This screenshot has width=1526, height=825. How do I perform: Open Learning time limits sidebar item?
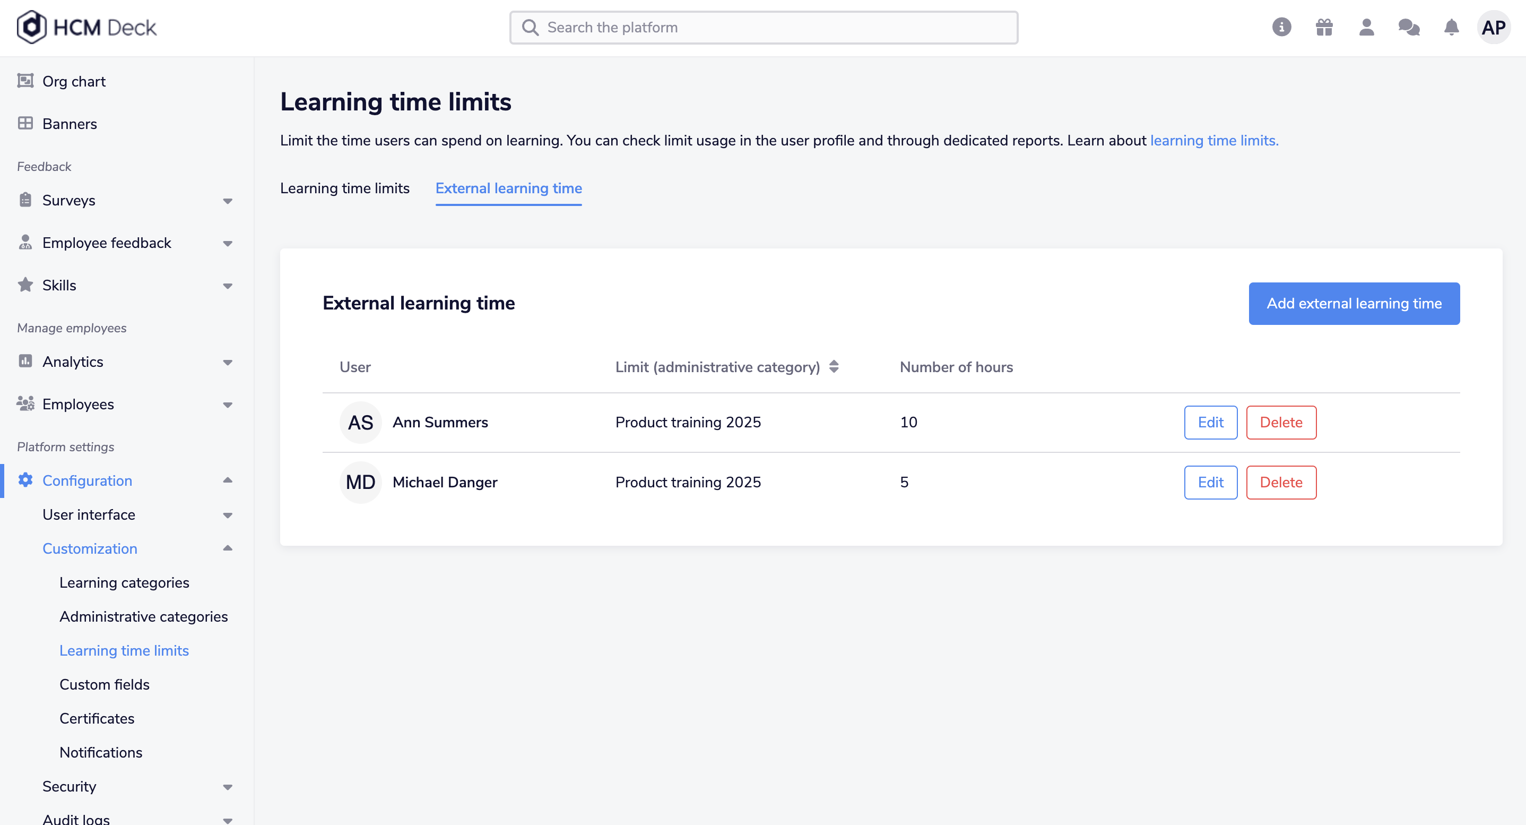click(124, 650)
